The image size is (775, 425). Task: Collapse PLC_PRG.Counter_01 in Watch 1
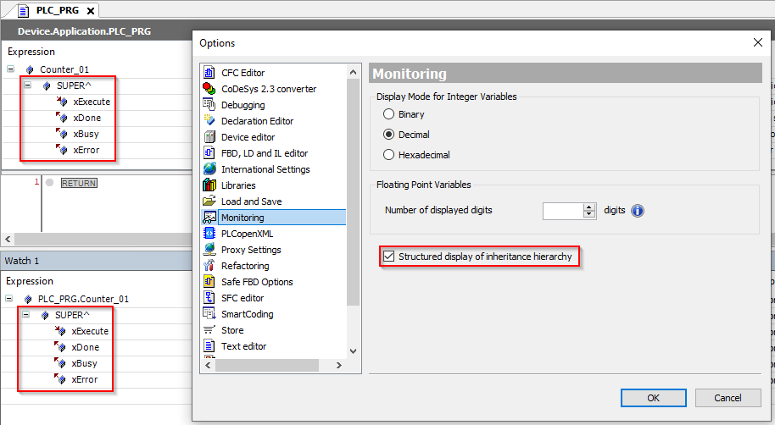[x=11, y=299]
